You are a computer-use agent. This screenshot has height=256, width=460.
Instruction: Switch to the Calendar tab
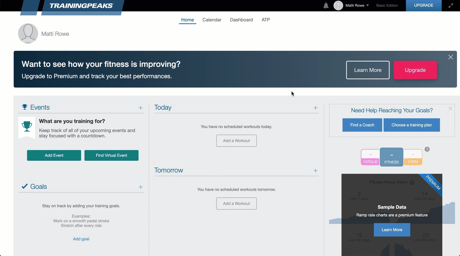click(212, 20)
